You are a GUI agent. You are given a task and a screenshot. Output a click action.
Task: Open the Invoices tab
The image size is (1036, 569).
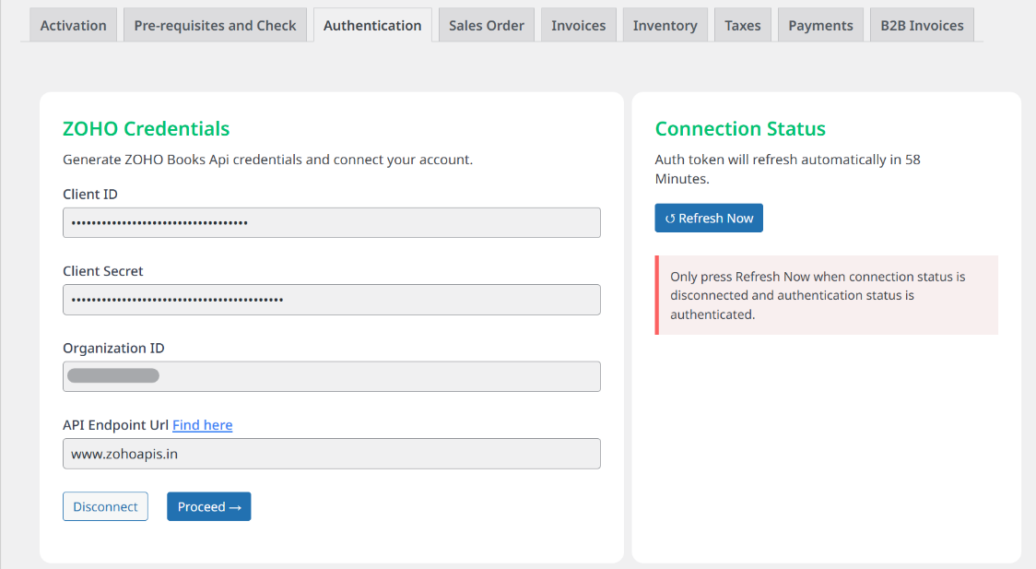pyautogui.click(x=578, y=25)
